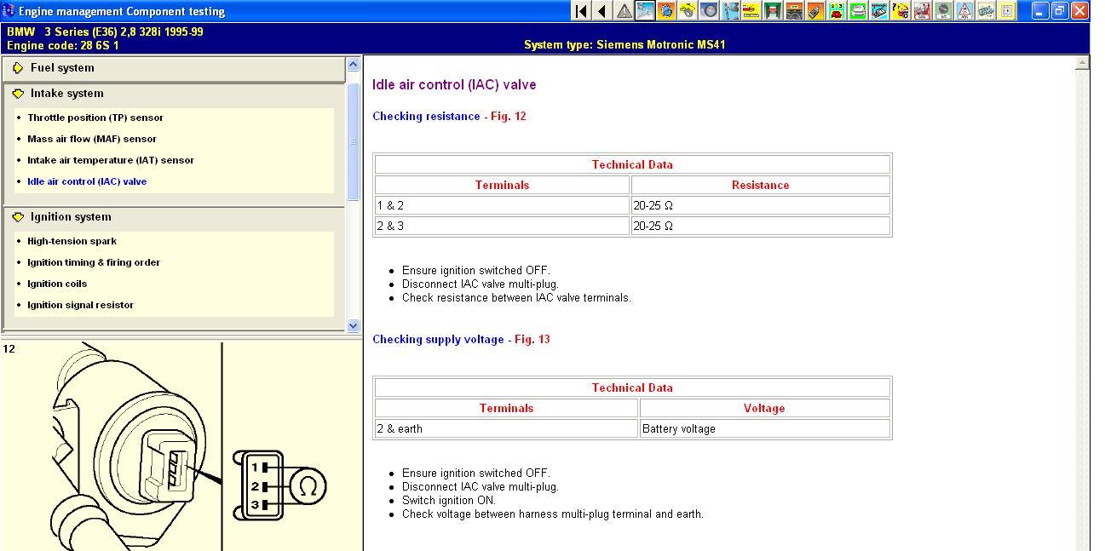Open Throttle position (TP) sensor topic
The image size is (1105, 551).
tap(95, 118)
